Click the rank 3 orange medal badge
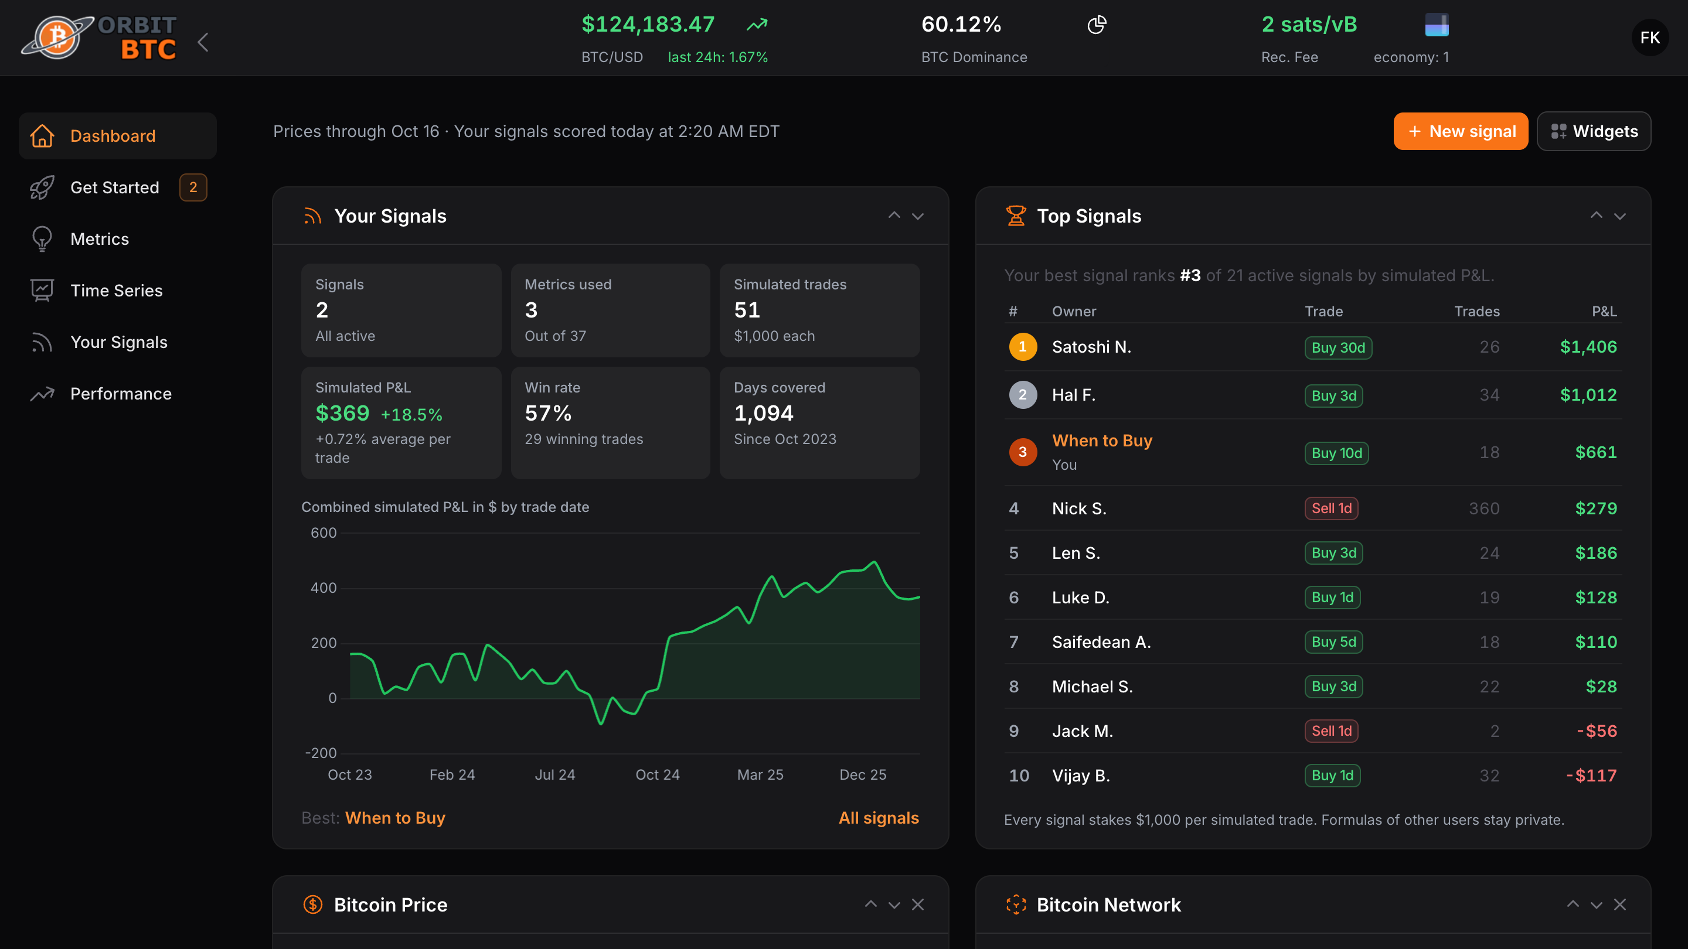This screenshot has height=949, width=1688. 1022,452
